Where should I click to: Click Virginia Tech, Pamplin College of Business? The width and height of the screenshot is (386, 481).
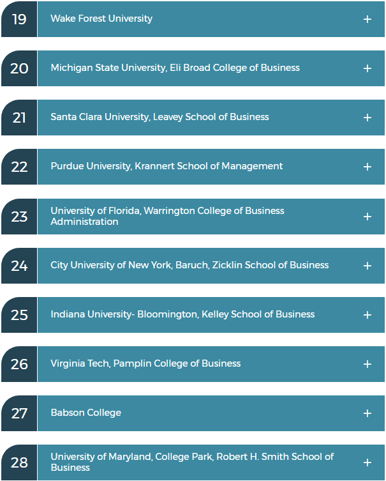tap(145, 363)
